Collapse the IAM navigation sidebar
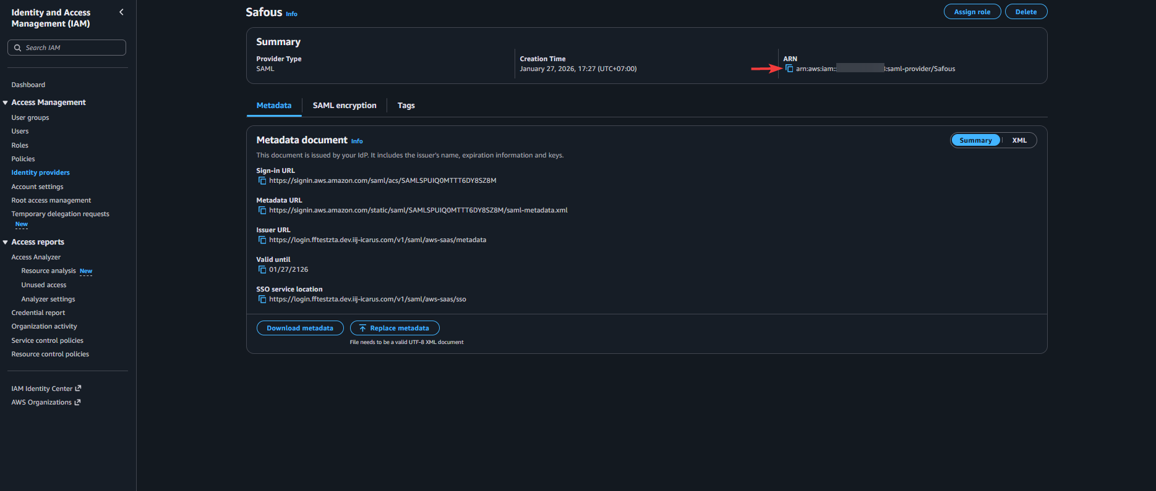Viewport: 1156px width, 491px height. [x=121, y=12]
